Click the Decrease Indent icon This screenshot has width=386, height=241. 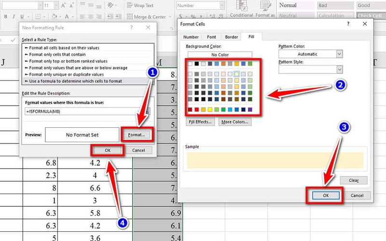pyautogui.click(x=110, y=16)
